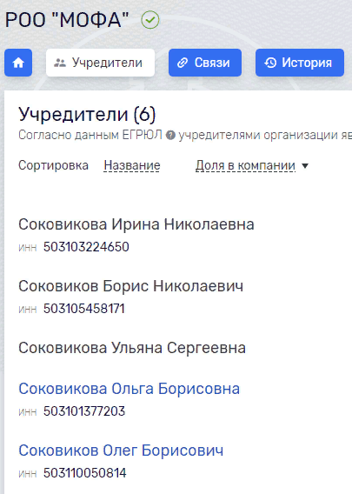Toggle sort direction arrow next to Доля в компании

[305, 166]
